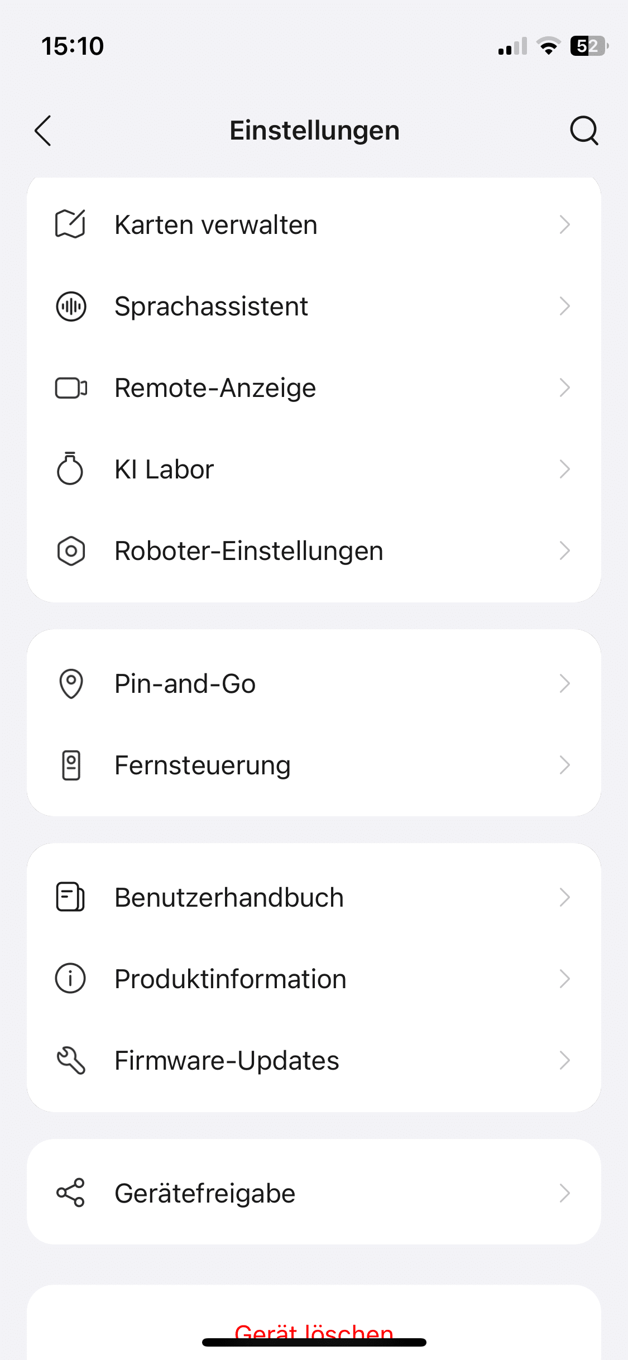Tap the Benutzerhandbuch manual icon

70,897
